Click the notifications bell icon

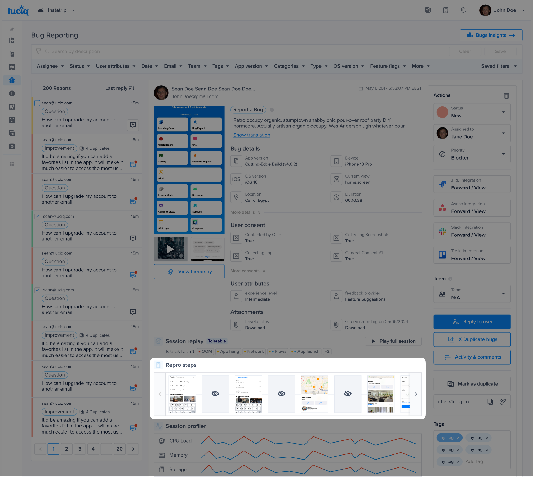tap(463, 10)
